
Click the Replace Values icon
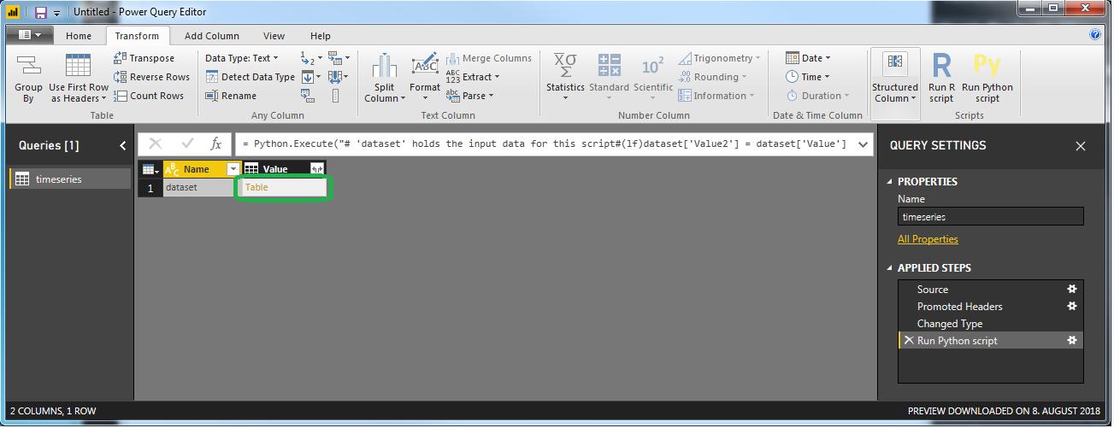(309, 58)
